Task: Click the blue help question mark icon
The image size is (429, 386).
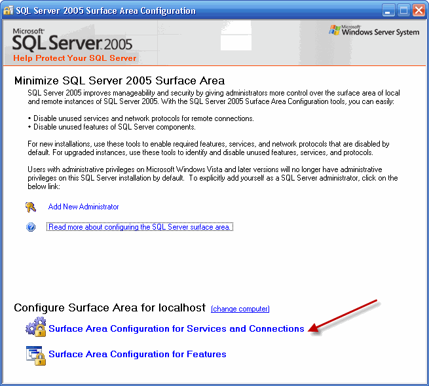Action: pos(31,227)
